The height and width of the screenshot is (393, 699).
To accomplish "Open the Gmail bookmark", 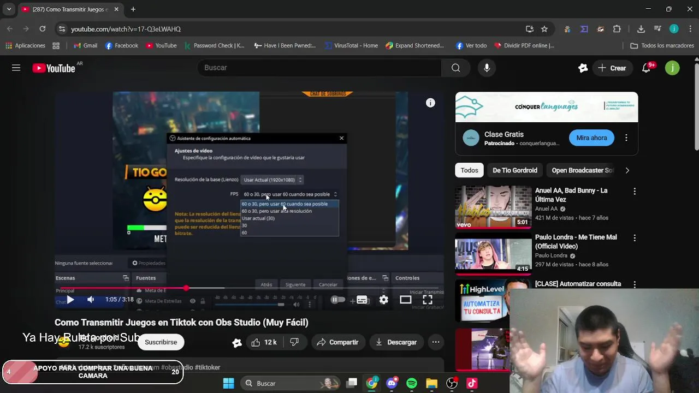I will click(85, 46).
